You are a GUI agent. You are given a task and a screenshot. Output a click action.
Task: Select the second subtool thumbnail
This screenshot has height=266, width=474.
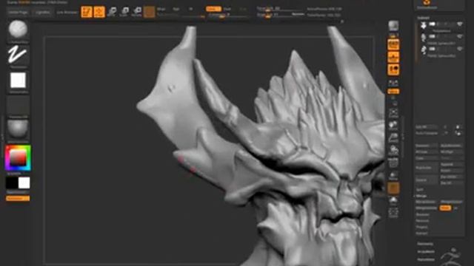click(x=423, y=38)
